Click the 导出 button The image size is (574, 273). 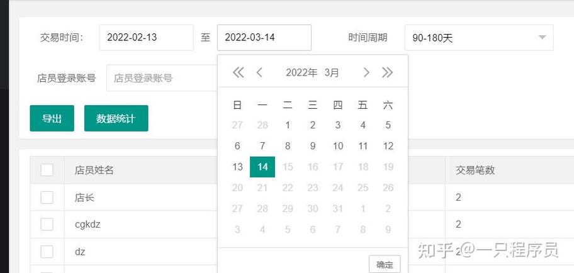[x=52, y=118]
